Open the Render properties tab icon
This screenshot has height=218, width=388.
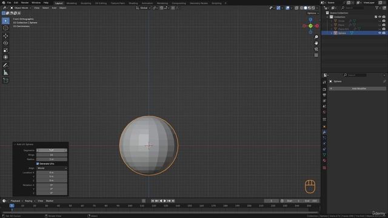coord(324,90)
